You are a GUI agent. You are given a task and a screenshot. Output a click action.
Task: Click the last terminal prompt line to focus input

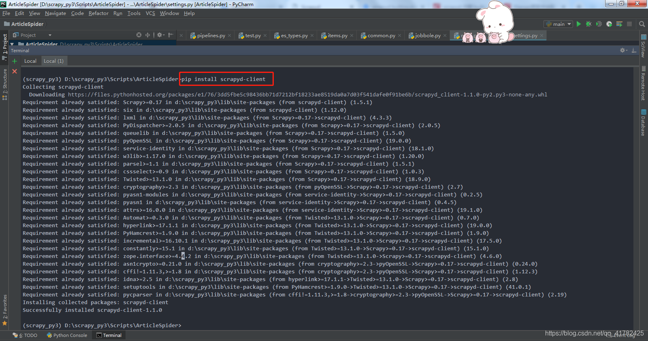[102, 326]
